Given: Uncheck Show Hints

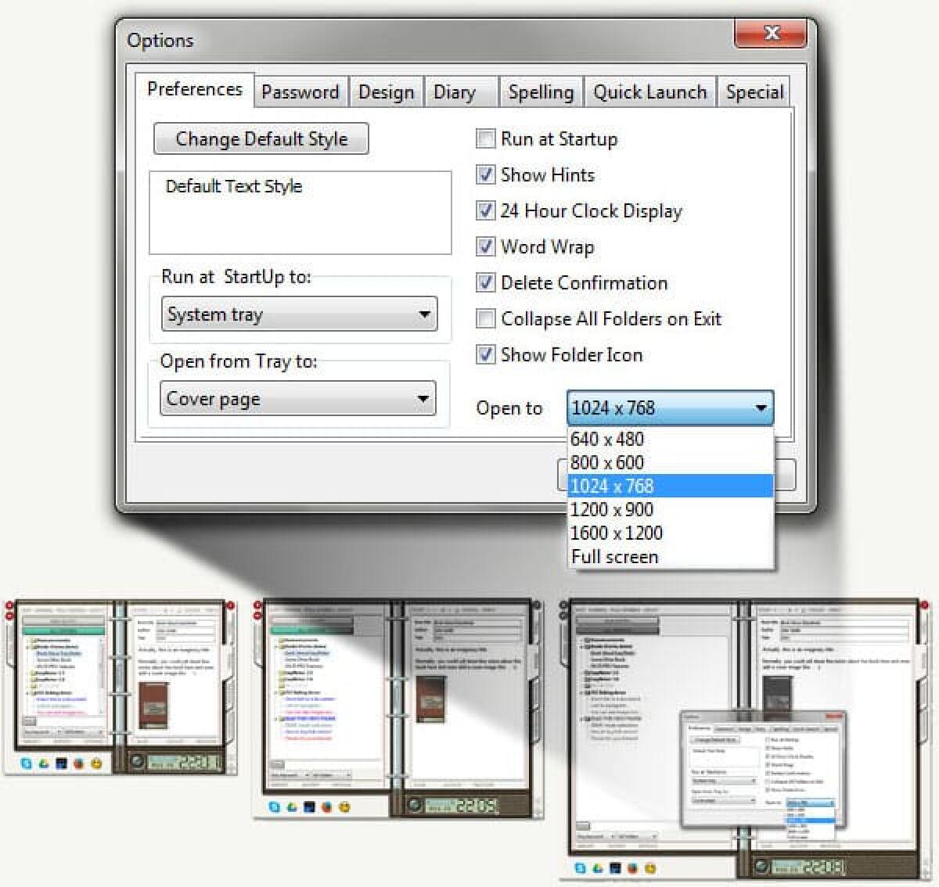Looking at the screenshot, I should coord(485,174).
